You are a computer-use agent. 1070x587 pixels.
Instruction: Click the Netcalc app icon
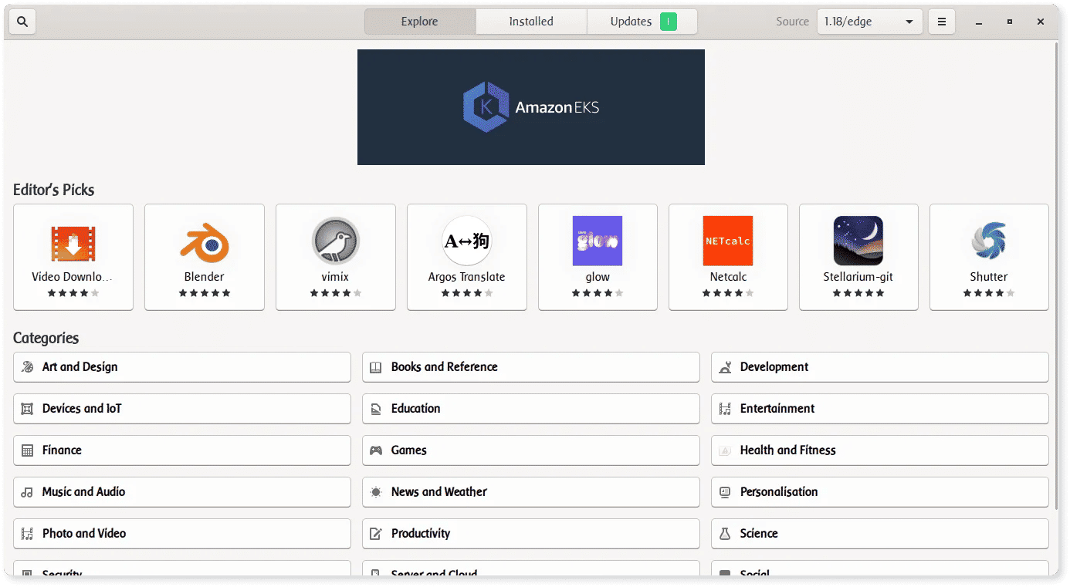(728, 241)
